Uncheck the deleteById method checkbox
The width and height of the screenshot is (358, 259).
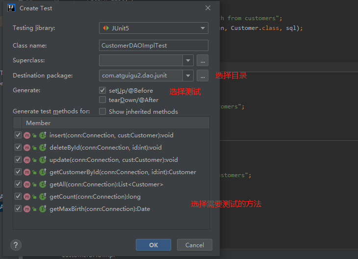[18, 147]
